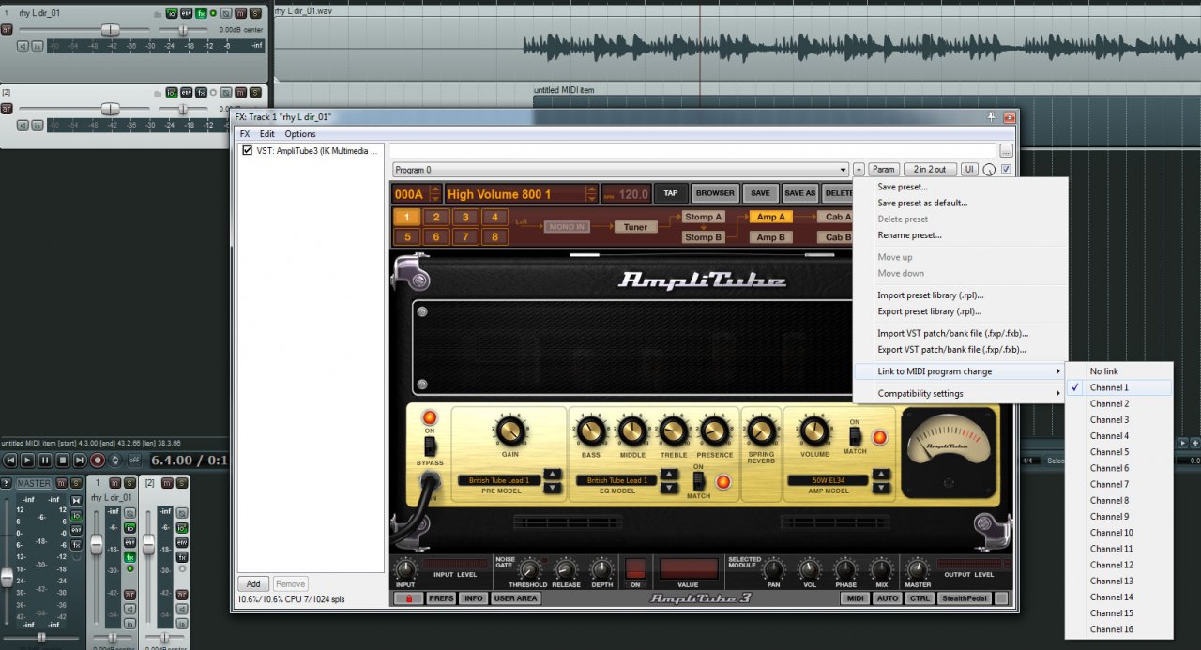Viewport: 1201px width, 650px height.
Task: Click the FX comment ellipsis button
Action: tap(1006, 150)
